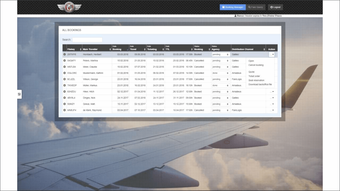The height and width of the screenshot is (191, 340).
Task: Select Seat reservation from action menu
Action: (x=256, y=80)
